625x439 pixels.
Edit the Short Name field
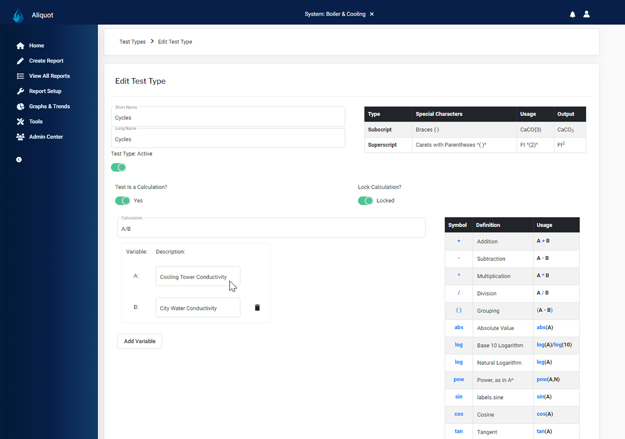(x=228, y=118)
